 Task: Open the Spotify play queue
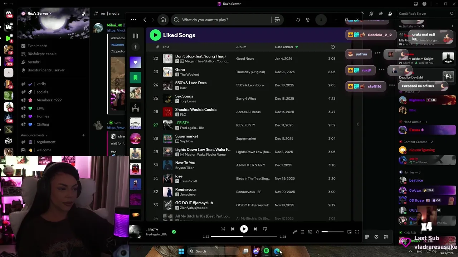[302, 232]
